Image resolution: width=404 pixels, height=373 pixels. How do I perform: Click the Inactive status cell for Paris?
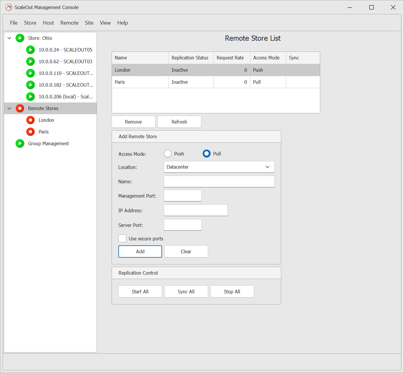point(191,82)
